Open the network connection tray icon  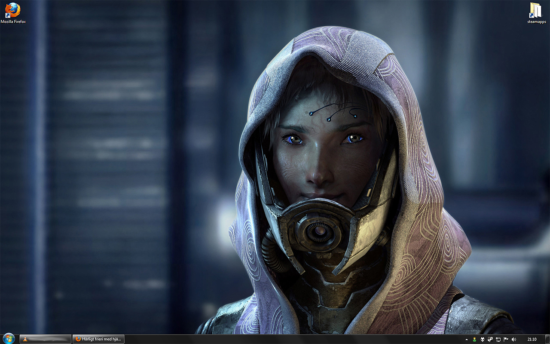tap(498, 339)
